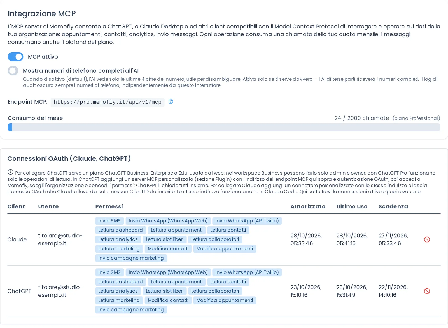
Task: Click the Permessi column header
Action: (109, 206)
